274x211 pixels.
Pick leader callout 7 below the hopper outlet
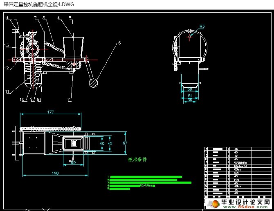[69, 100]
